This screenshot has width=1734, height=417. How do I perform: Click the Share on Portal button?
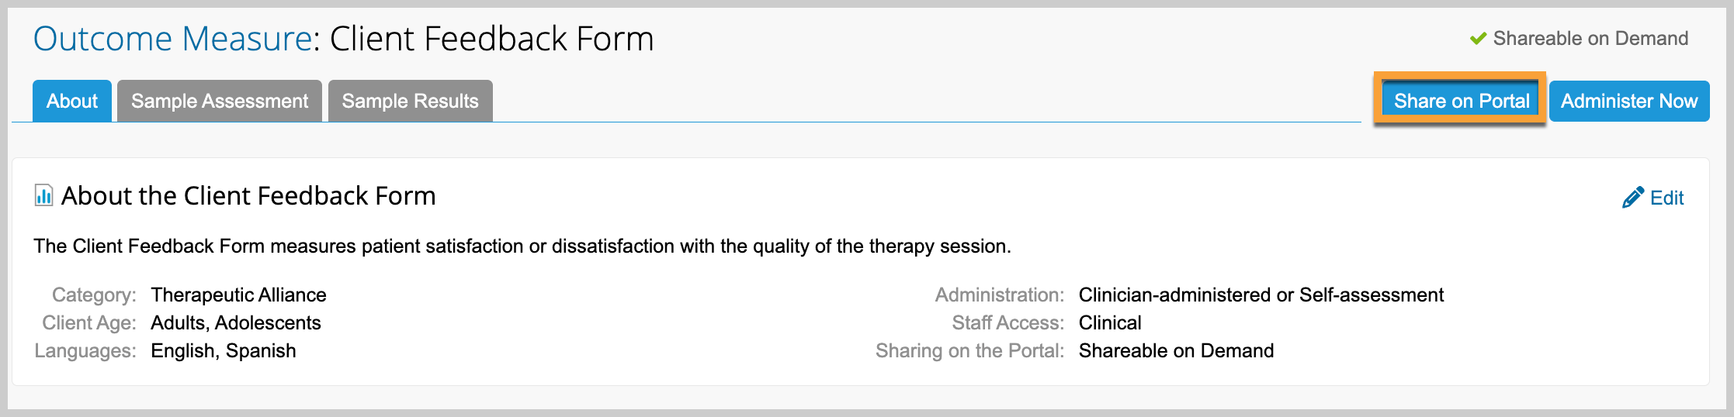pyautogui.click(x=1461, y=101)
